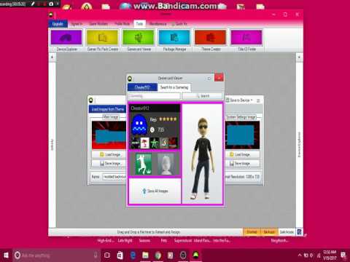
Task: Select the Tools ribbon tab
Action: point(139,24)
